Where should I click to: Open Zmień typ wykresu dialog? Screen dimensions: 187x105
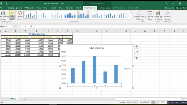click(158, 15)
